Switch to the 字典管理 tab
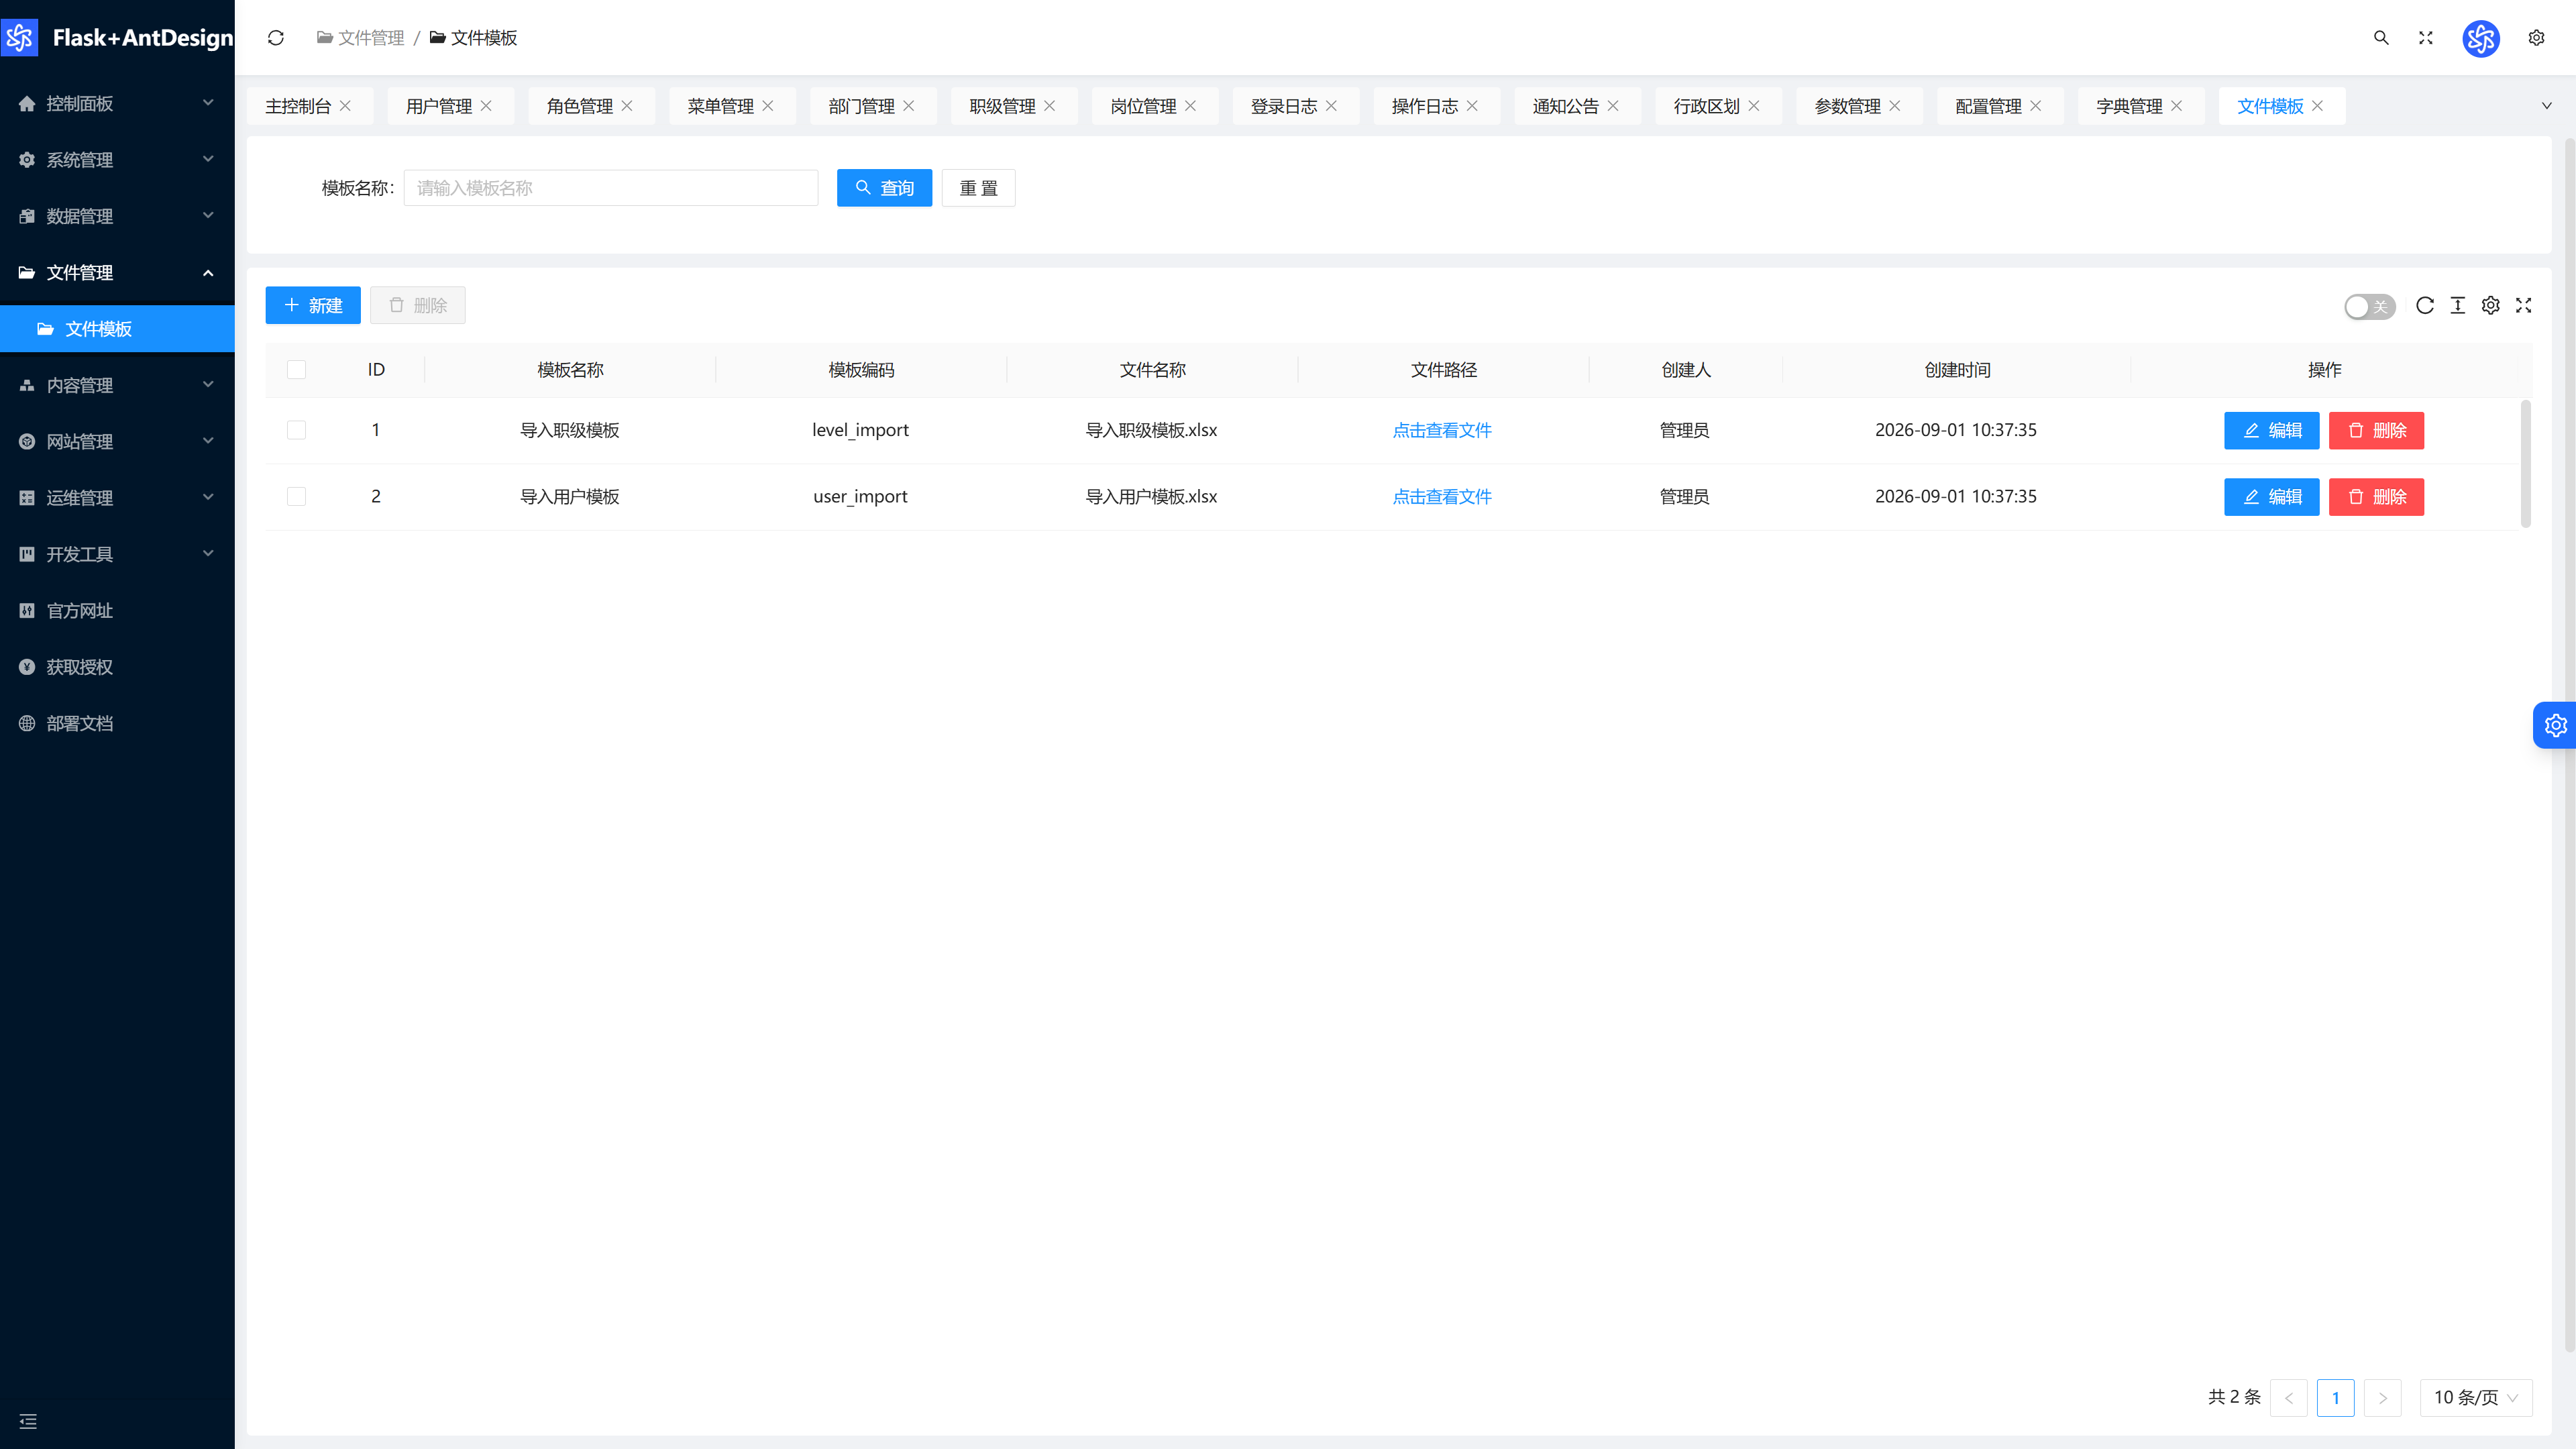 2129,106
